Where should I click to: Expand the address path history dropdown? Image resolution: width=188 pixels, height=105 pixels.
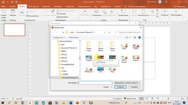click(105, 32)
